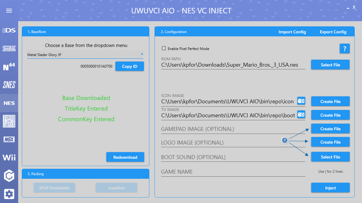Viewport: 362px width, 203px height.
Task: Click camera icon beside Icon Image path
Action: coord(301,101)
